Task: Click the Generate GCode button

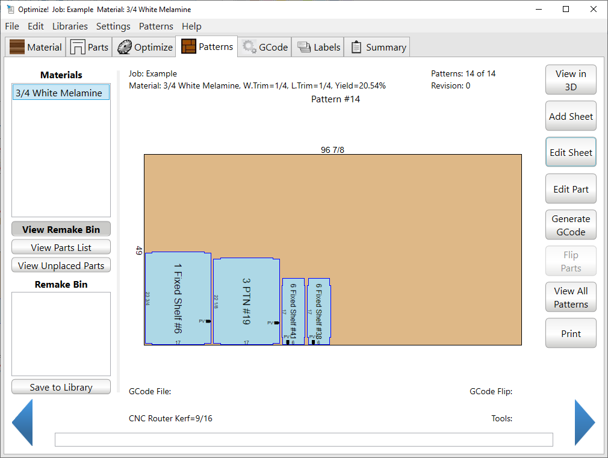Action: pos(571,225)
